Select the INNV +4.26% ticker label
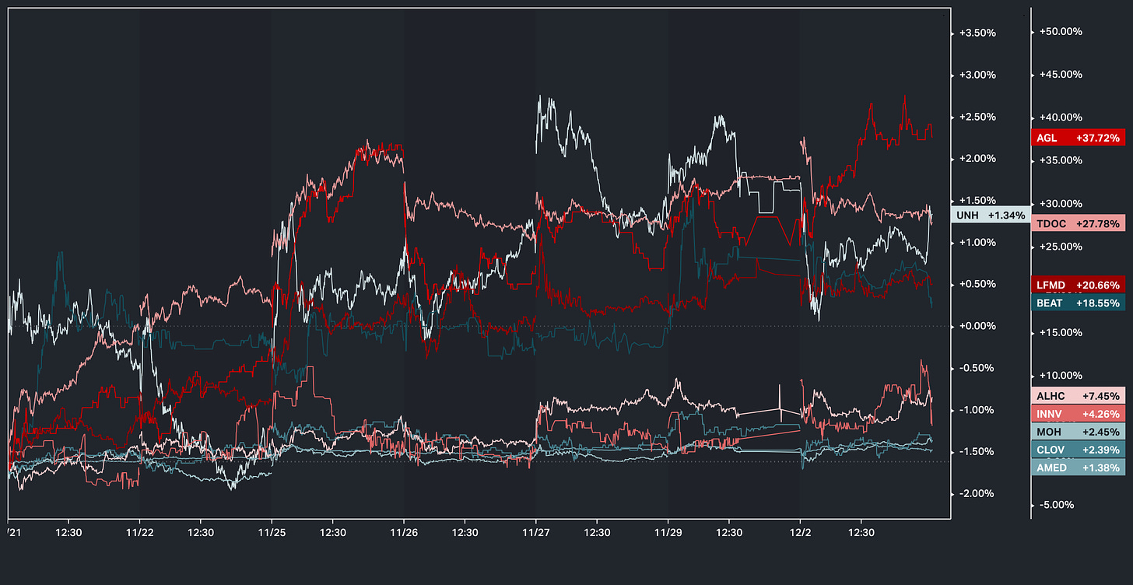Image resolution: width=1133 pixels, height=585 pixels. [x=1079, y=413]
